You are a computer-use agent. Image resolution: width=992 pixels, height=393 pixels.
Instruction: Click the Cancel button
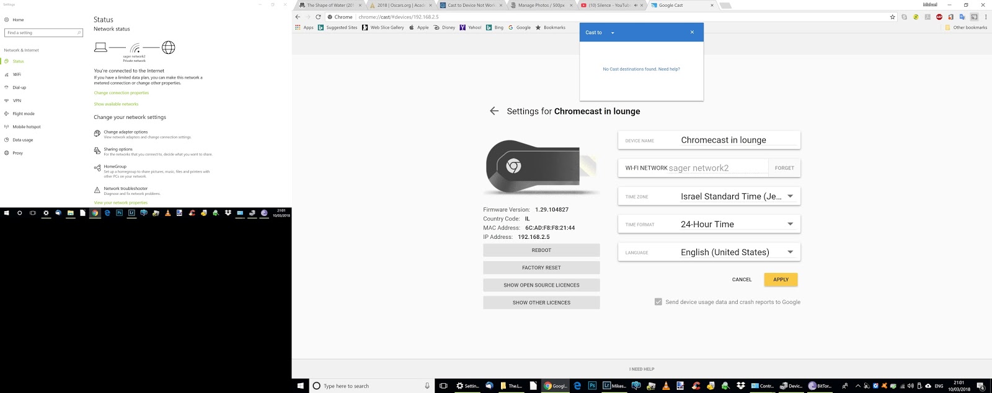pos(742,280)
